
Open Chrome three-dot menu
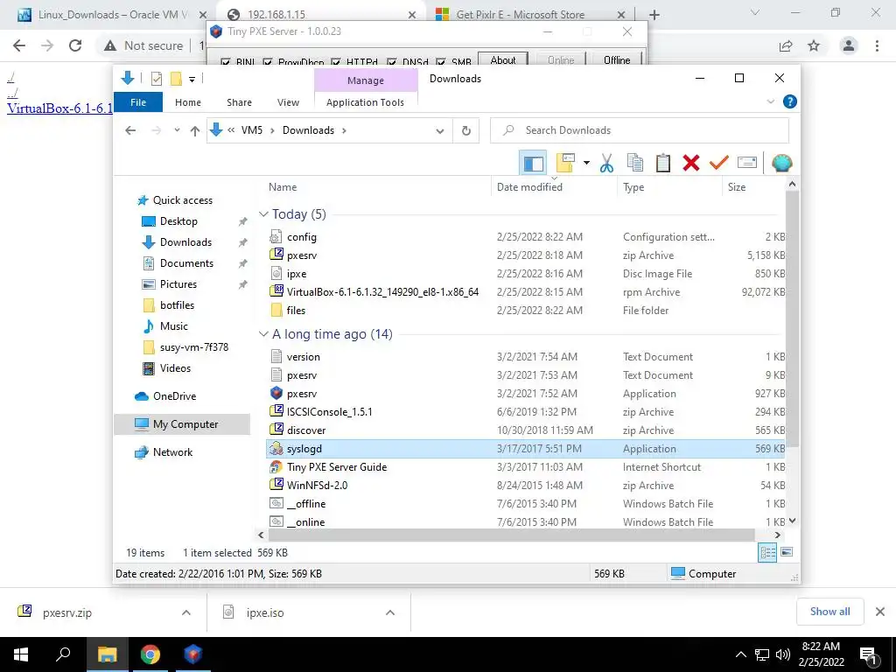coord(877,45)
